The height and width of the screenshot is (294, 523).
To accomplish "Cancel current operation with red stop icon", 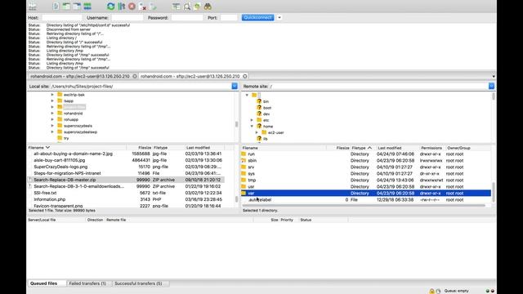I will click(x=132, y=7).
